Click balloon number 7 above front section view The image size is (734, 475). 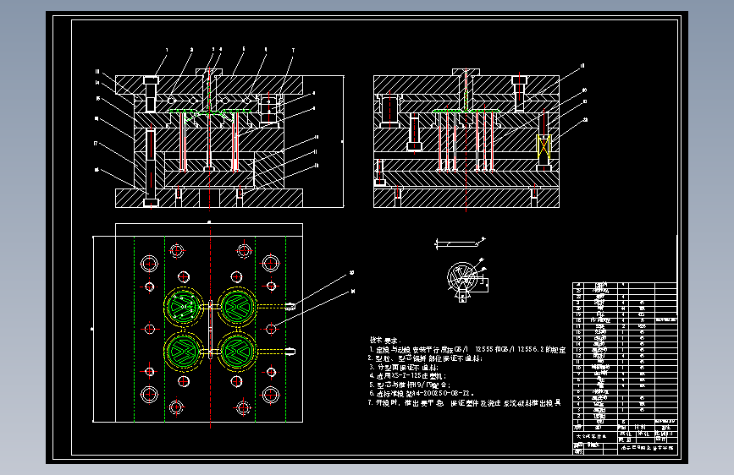point(293,51)
